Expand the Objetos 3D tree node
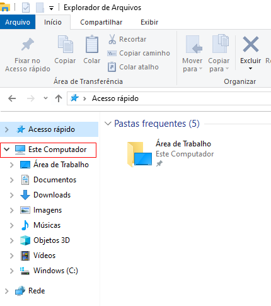Image resolution: width=271 pixels, height=306 pixels. click(12, 240)
